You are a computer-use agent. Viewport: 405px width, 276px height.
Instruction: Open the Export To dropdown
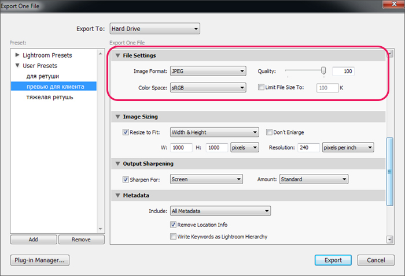154,29
